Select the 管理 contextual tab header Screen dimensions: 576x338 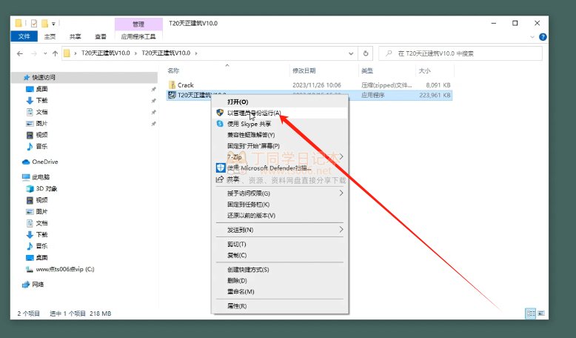click(138, 24)
